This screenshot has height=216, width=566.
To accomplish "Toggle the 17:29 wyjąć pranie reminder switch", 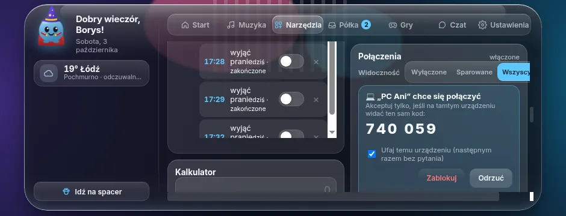I will [291, 99].
